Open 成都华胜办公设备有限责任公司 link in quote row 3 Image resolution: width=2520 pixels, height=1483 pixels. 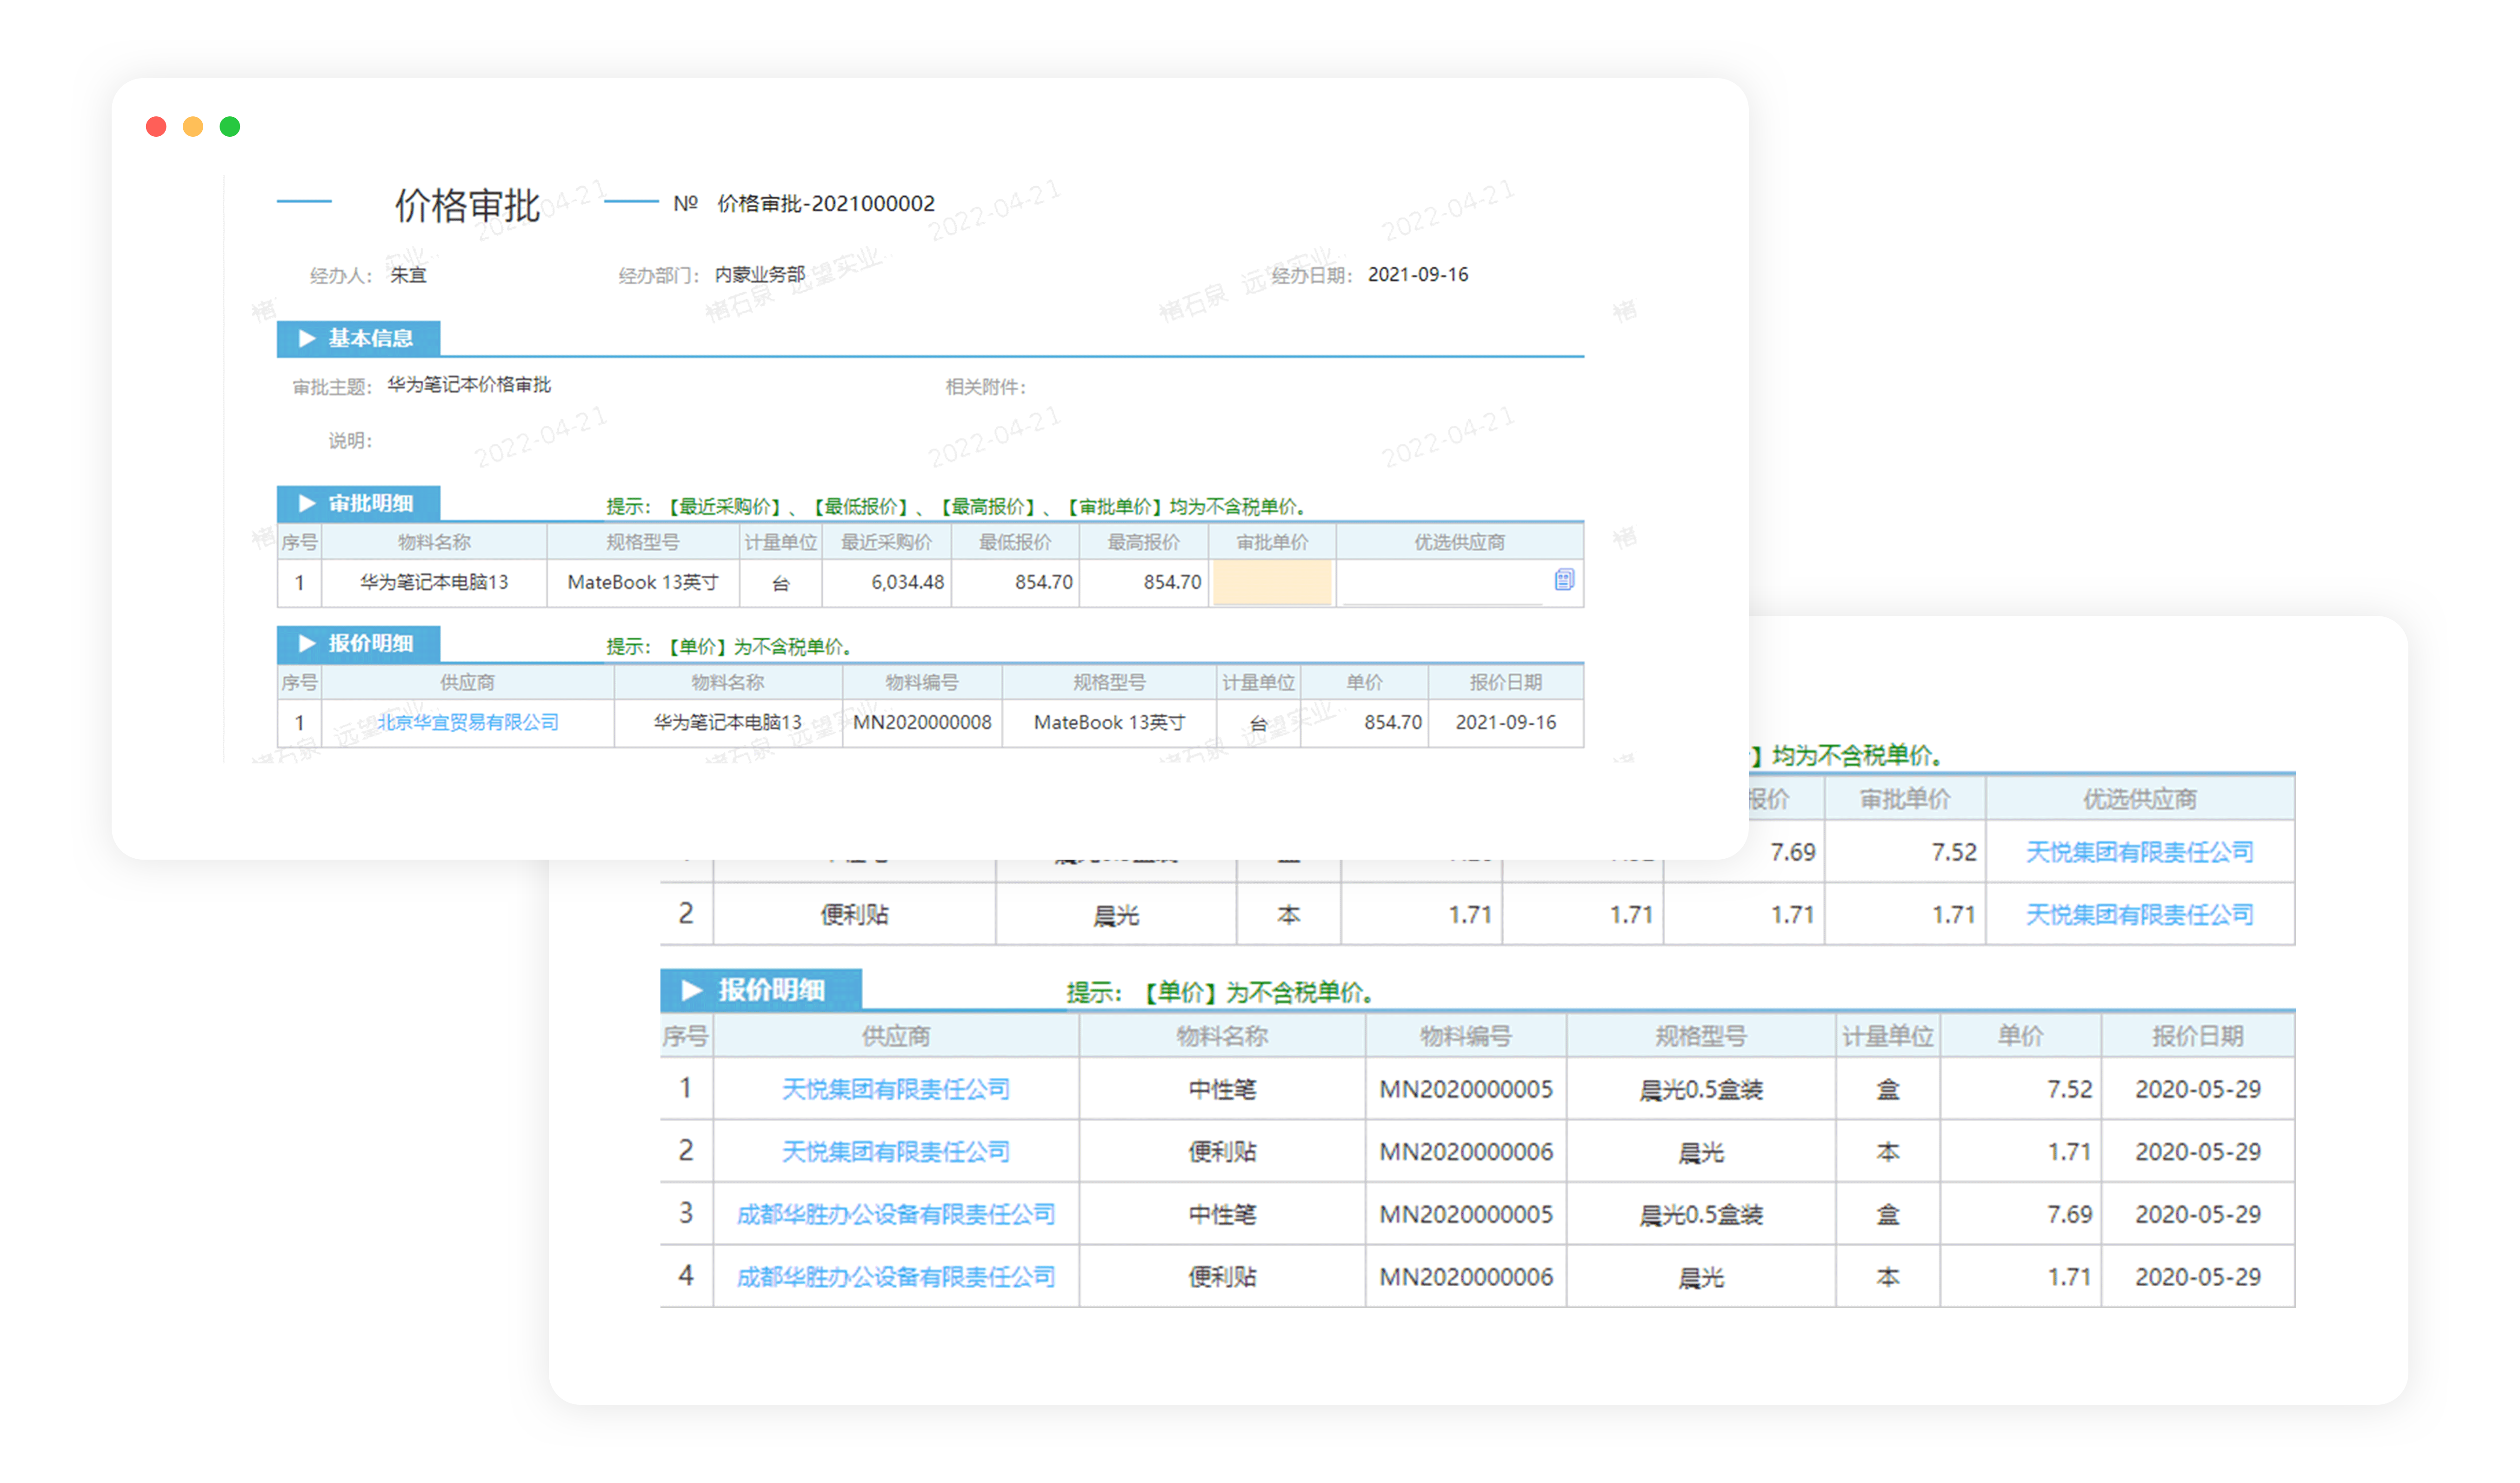pos(895,1214)
